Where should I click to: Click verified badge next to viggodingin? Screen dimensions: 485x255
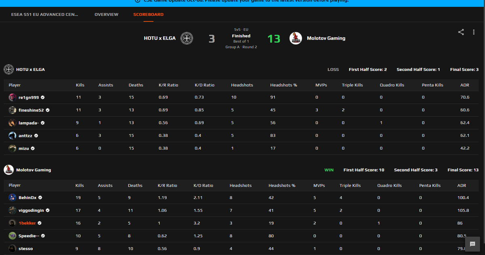(48, 210)
